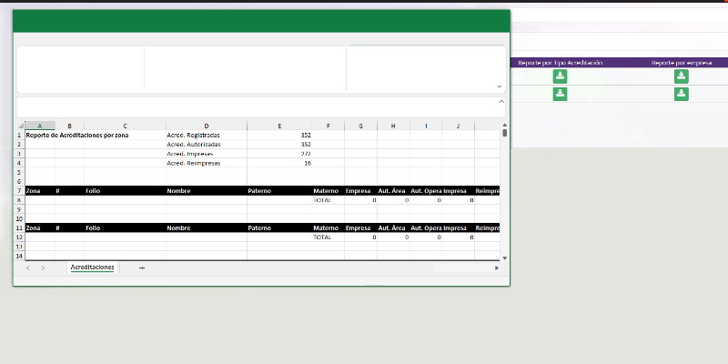The width and height of the screenshot is (728, 364).
Task: Add a new sheet with plus icon
Action: click(142, 268)
